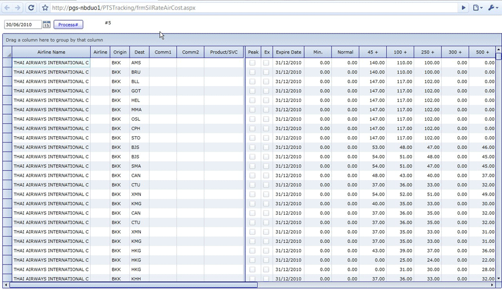502x289 pixels.
Task: Click the select-all corner cell of grid
Action: point(7,52)
